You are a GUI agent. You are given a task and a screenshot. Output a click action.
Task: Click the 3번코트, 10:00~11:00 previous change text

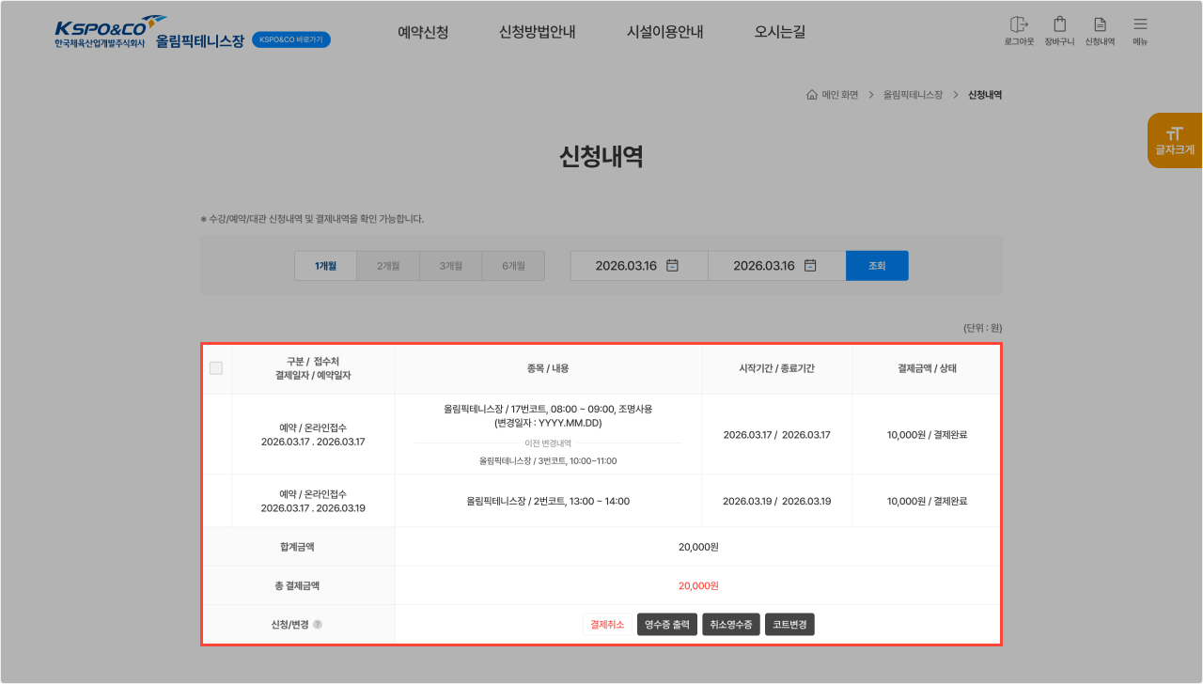[x=548, y=461]
